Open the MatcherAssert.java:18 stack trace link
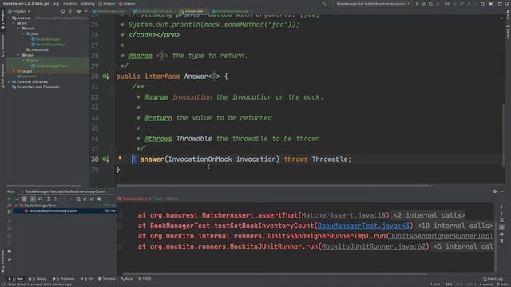Screen dimensions: 511x287 click(343, 215)
